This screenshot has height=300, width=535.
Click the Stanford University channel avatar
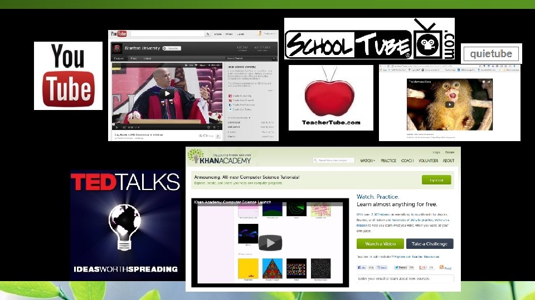(x=117, y=48)
